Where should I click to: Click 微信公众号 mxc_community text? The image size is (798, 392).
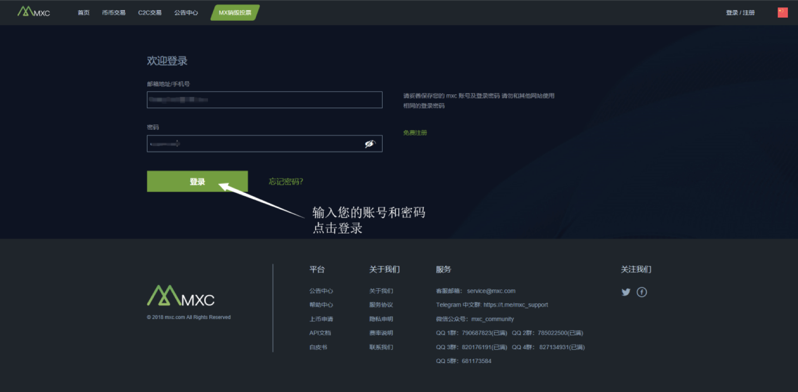pyautogui.click(x=475, y=319)
